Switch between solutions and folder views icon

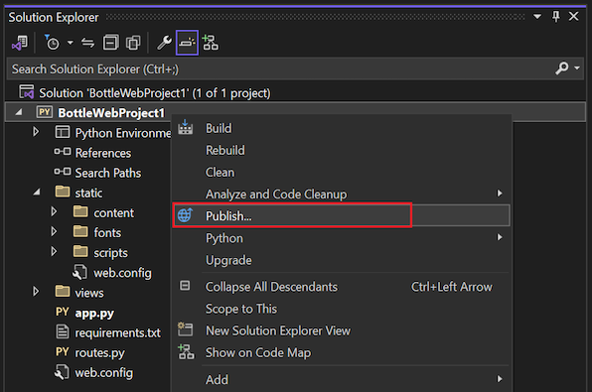pos(20,43)
